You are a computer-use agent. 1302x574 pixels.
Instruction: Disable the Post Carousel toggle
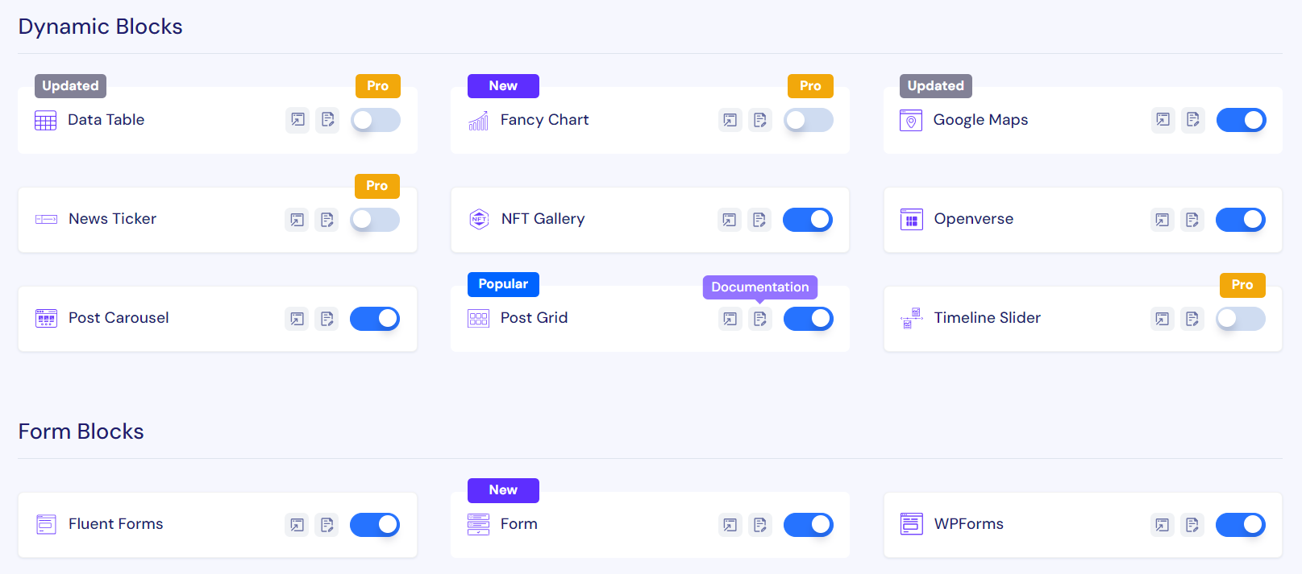pos(375,319)
